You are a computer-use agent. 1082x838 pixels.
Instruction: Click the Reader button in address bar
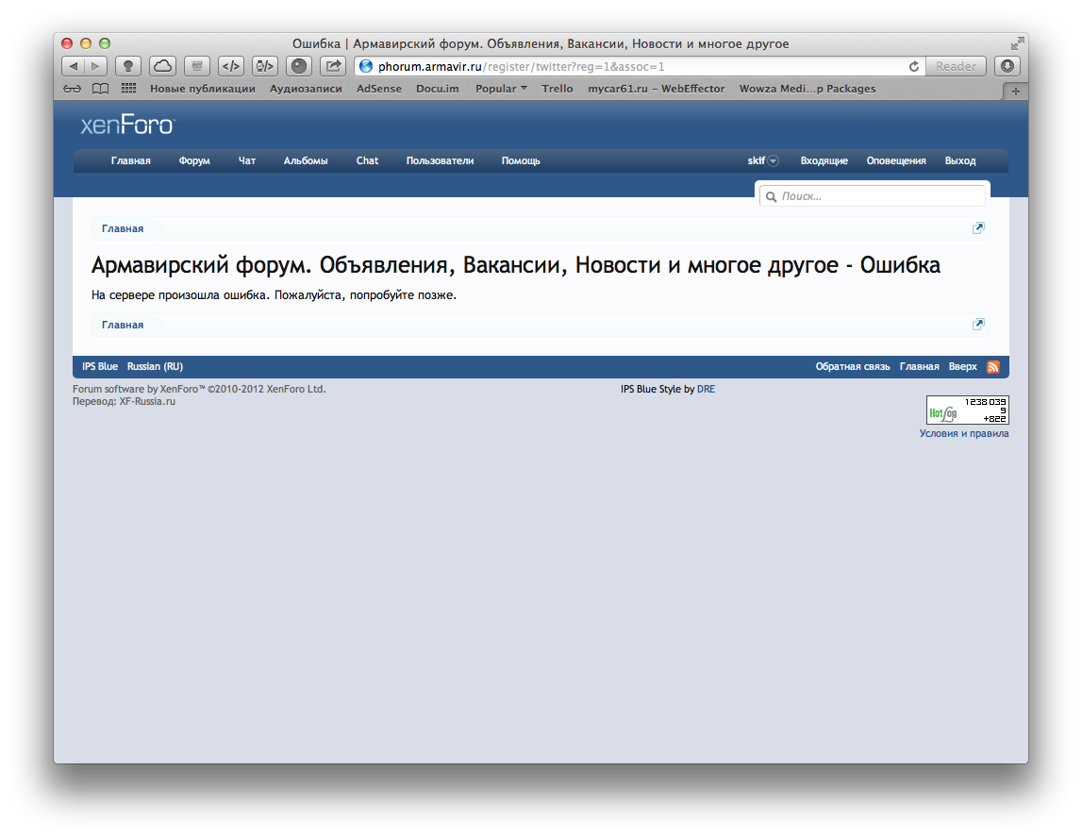pyautogui.click(x=956, y=66)
